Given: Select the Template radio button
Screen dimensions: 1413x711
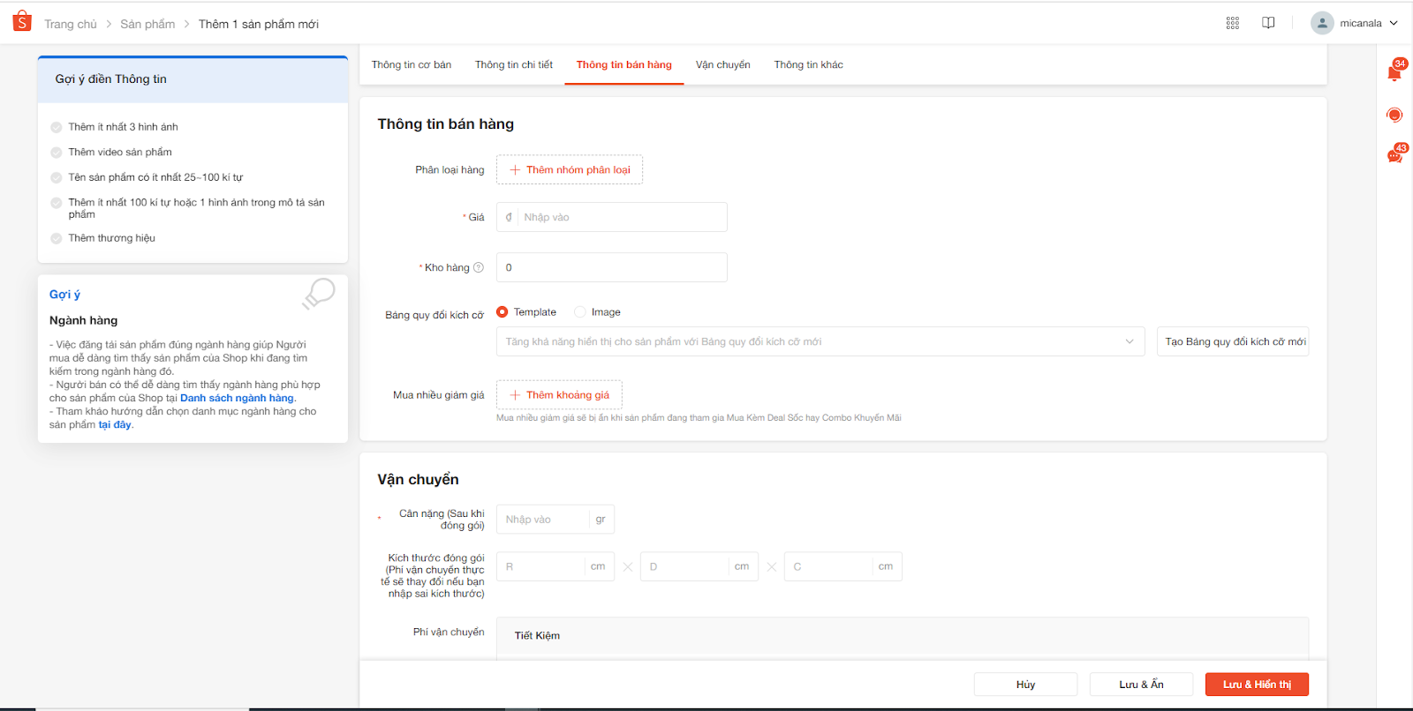Looking at the screenshot, I should [x=502, y=312].
